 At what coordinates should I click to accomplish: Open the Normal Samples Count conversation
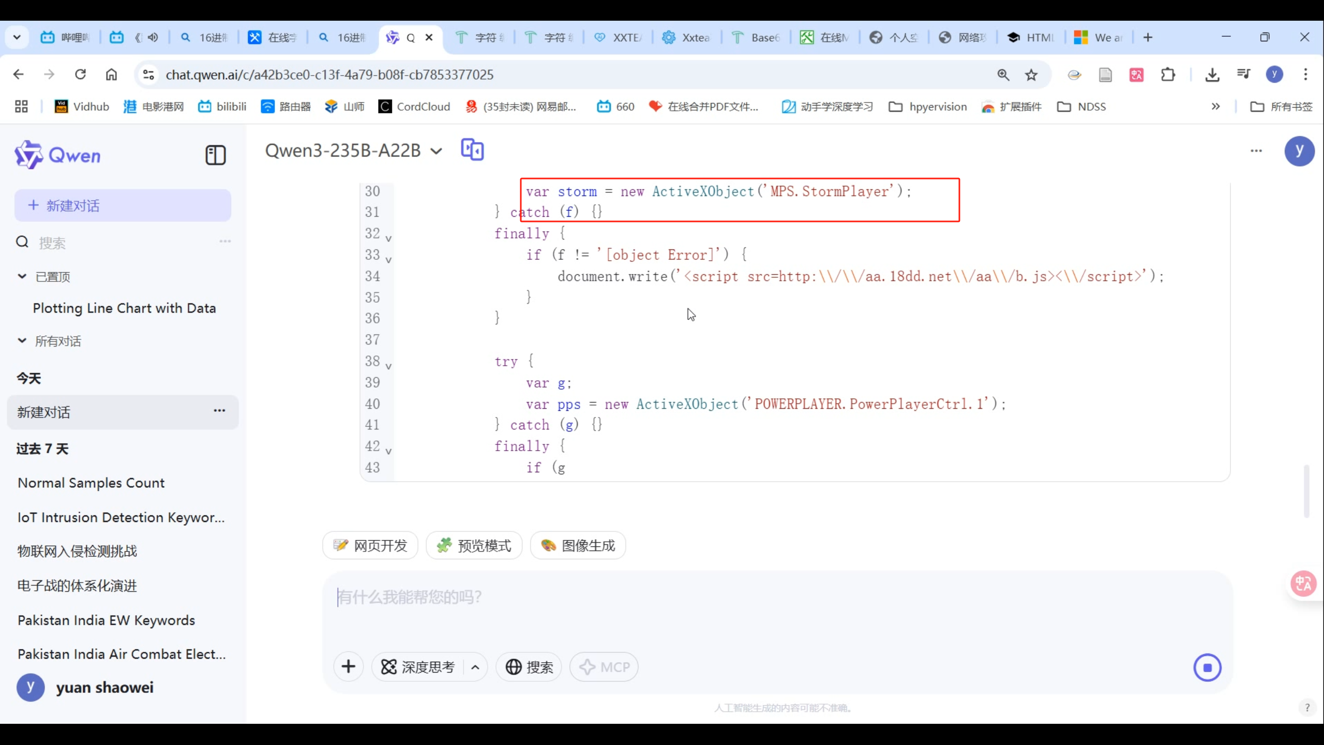[91, 483]
